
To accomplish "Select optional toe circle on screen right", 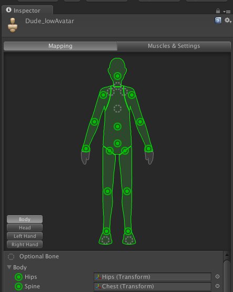I will click(x=129, y=240).
